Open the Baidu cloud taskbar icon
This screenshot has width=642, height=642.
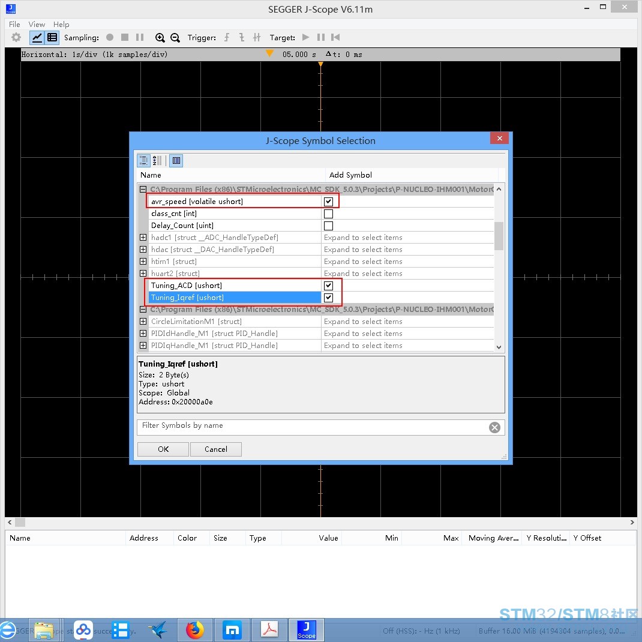[x=83, y=630]
